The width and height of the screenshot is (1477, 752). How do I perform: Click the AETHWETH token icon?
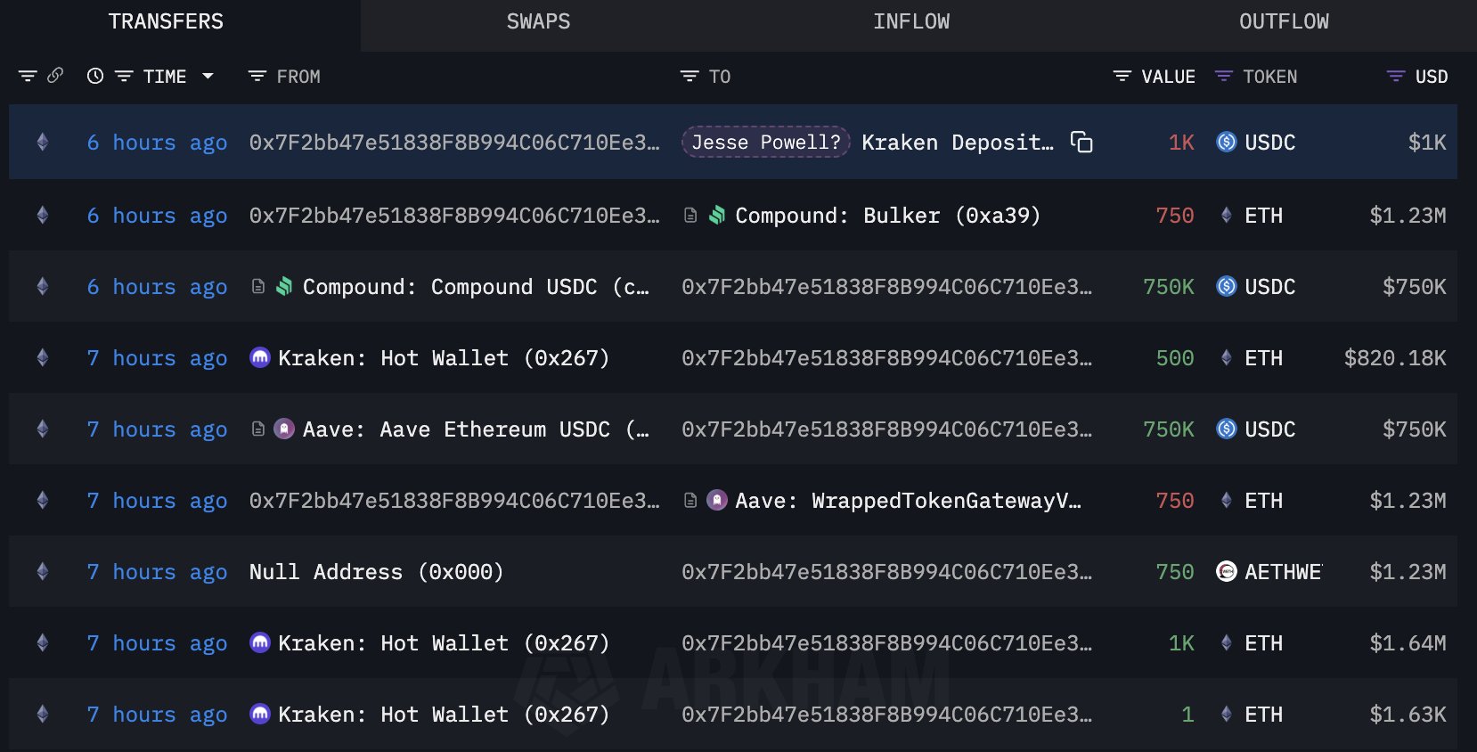1227,572
